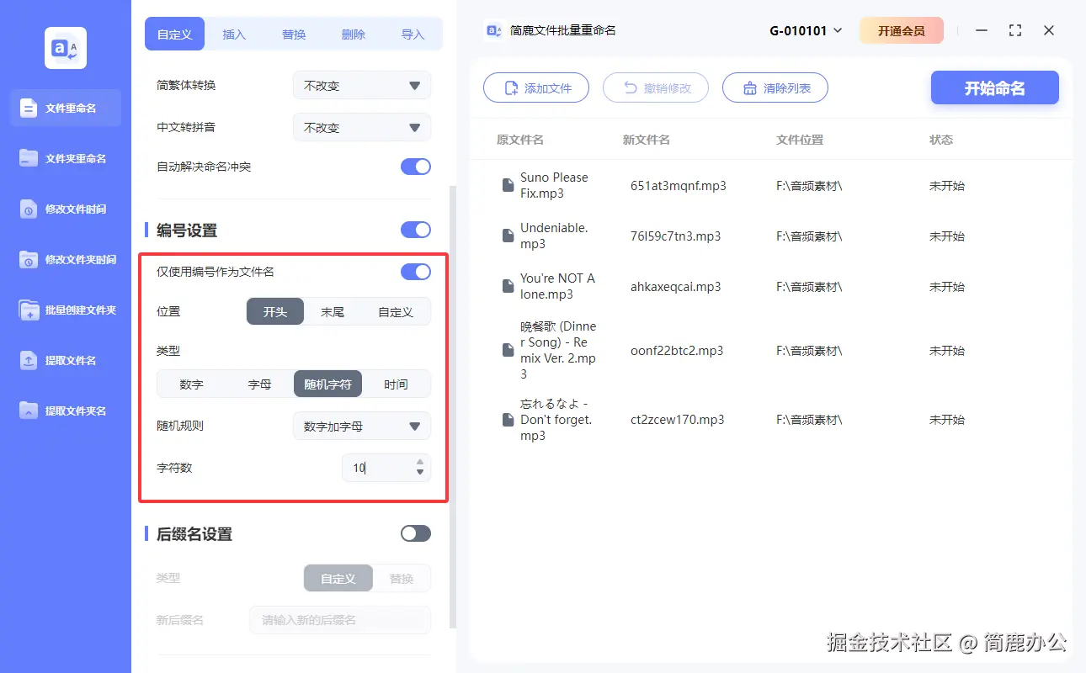Click file icon for 忘れるなよ row

(508, 419)
